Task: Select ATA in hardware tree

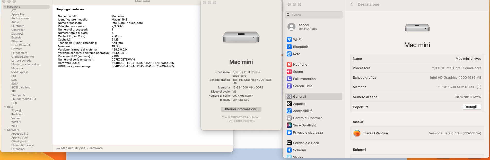Action: pyautogui.click(x=14, y=11)
